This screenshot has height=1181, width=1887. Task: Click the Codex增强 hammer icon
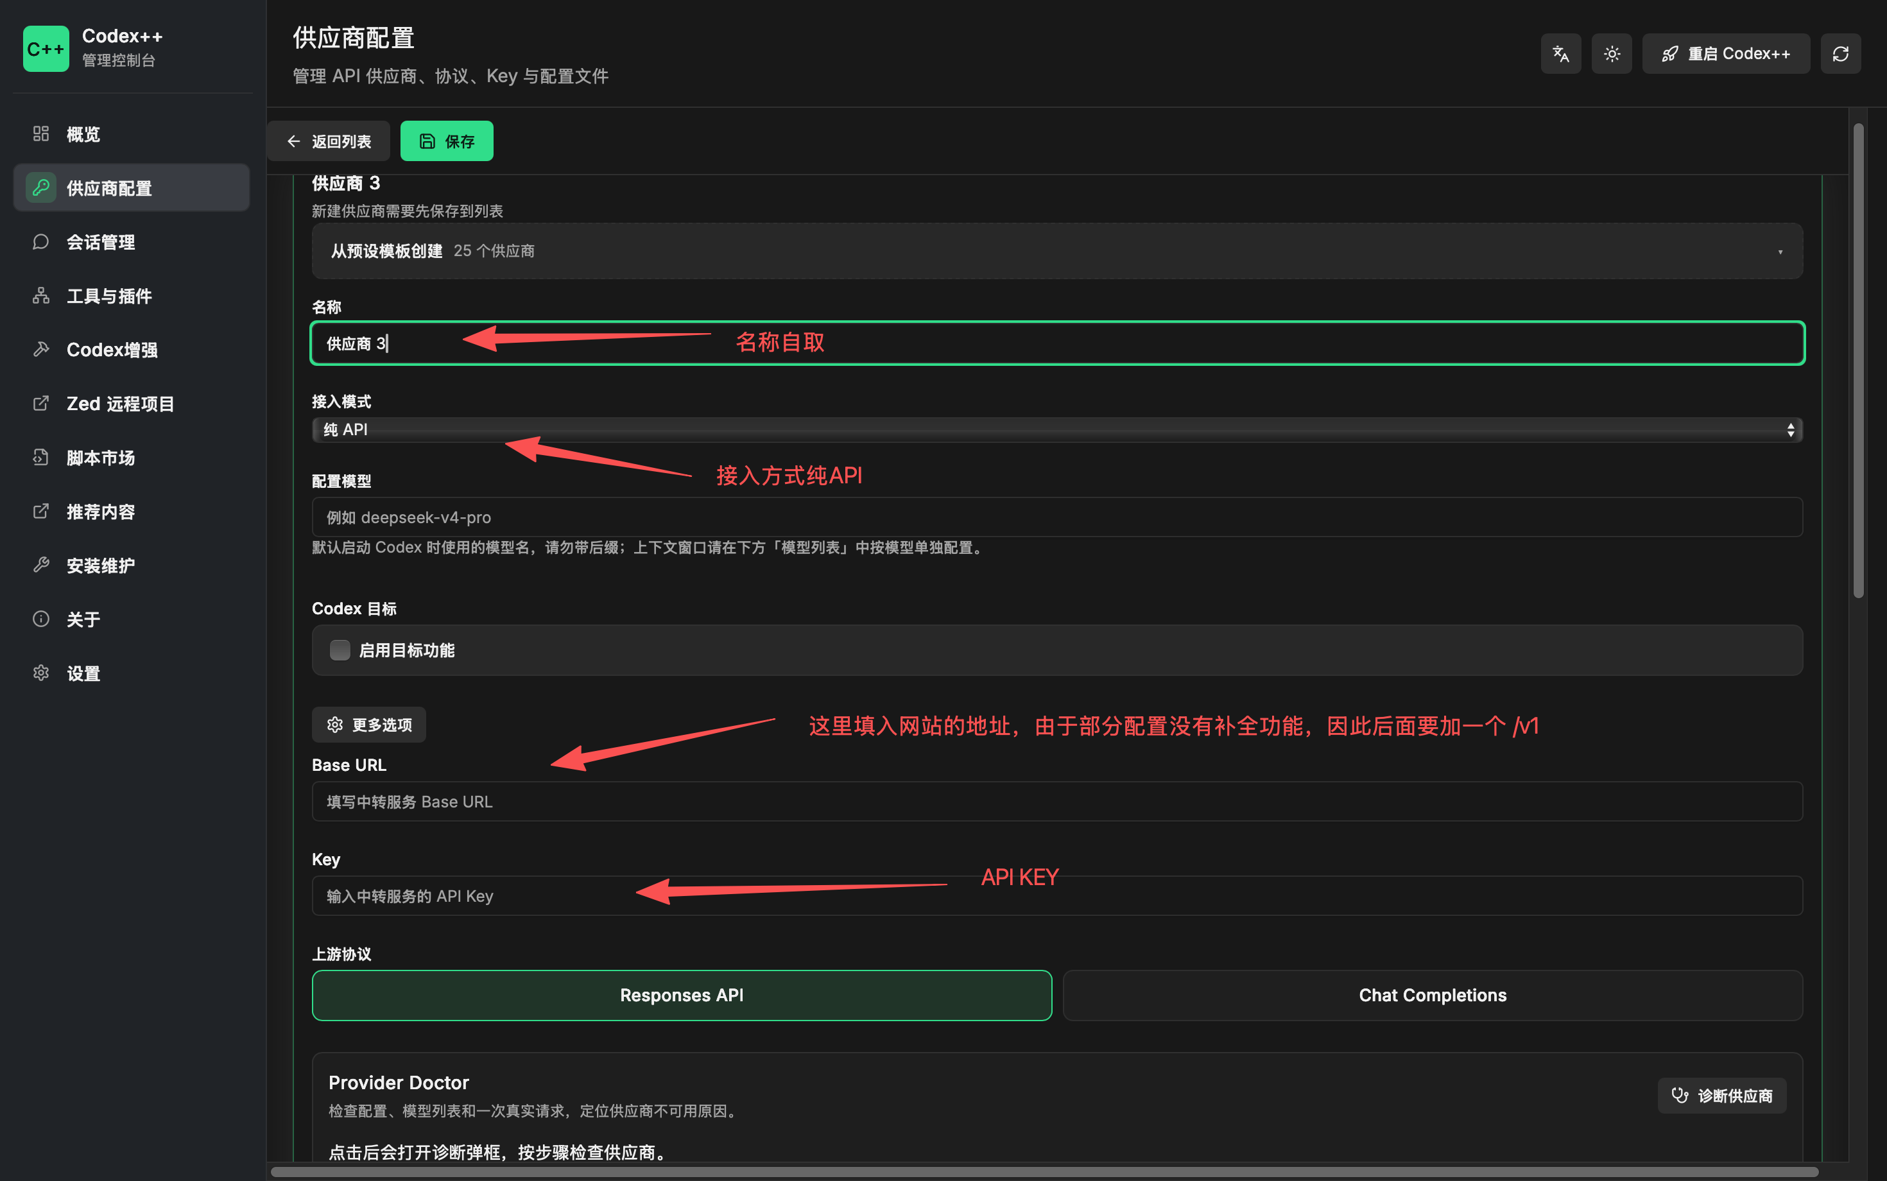click(x=40, y=349)
